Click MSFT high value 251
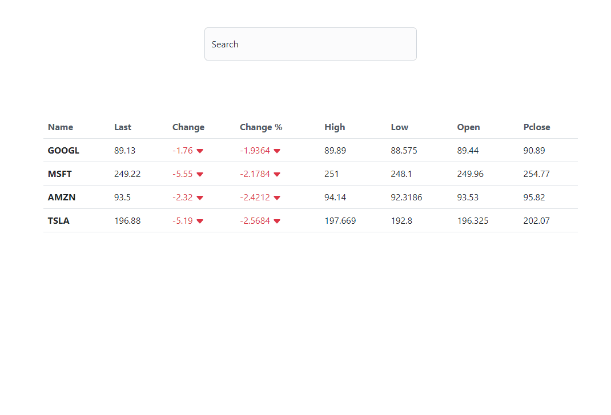Screen dimensions: 611x415 332,174
